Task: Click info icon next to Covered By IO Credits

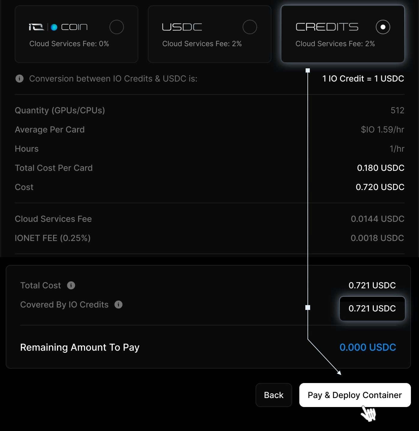Action: (x=118, y=305)
